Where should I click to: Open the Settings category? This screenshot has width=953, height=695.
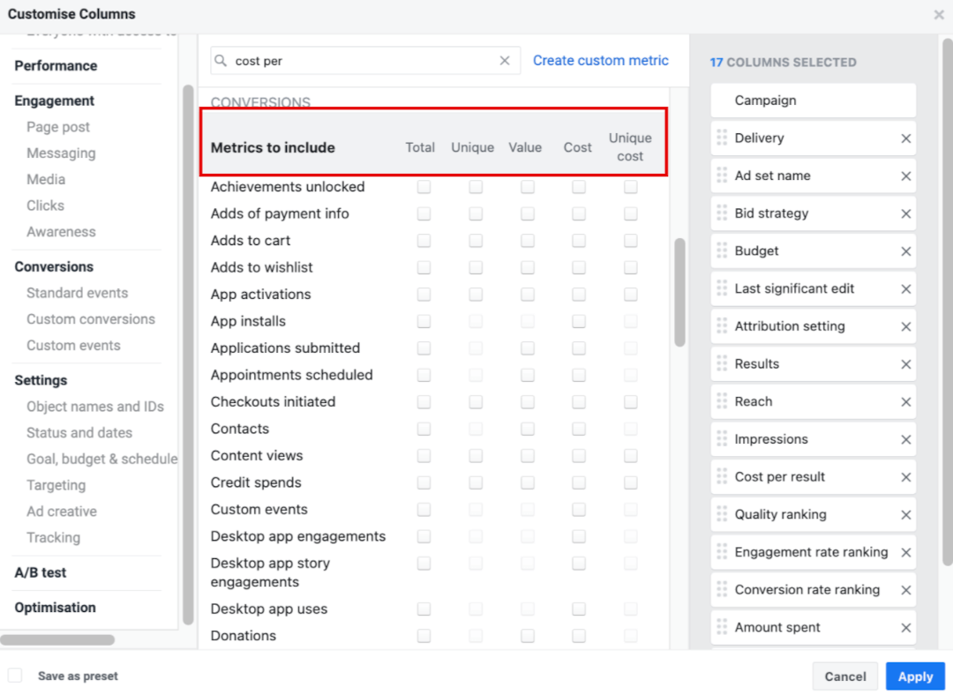(41, 380)
